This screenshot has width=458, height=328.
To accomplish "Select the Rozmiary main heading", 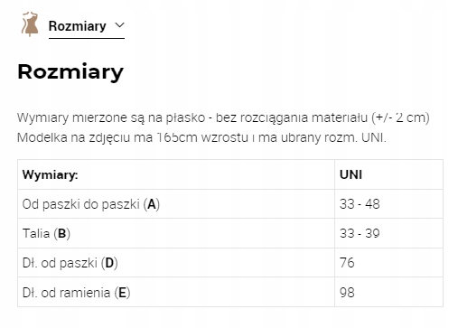I will (70, 71).
